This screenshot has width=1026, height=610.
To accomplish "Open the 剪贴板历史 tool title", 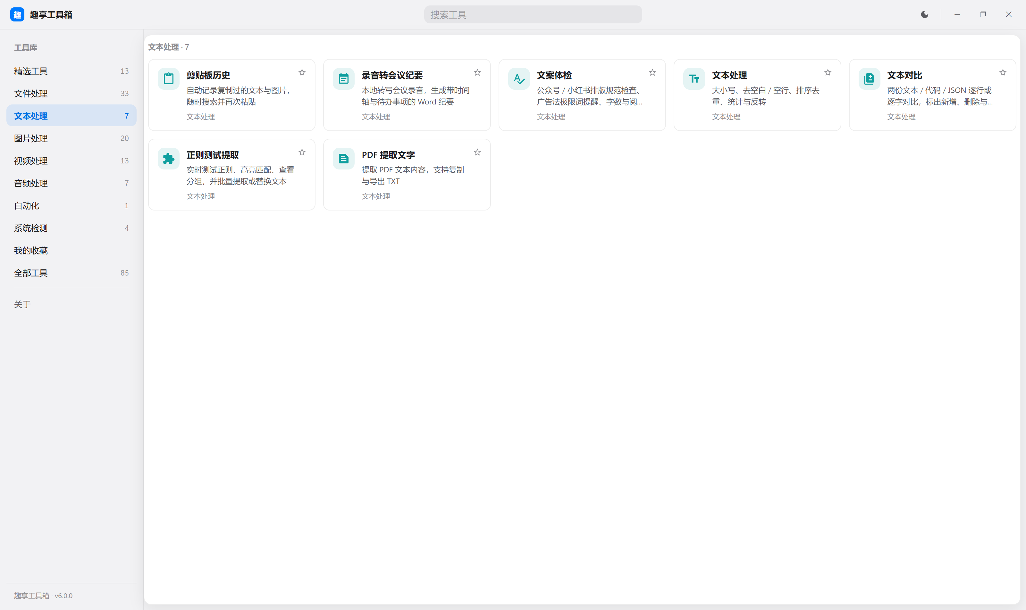I will [x=208, y=75].
